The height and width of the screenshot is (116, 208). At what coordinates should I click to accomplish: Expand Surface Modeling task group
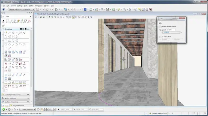point(28,102)
